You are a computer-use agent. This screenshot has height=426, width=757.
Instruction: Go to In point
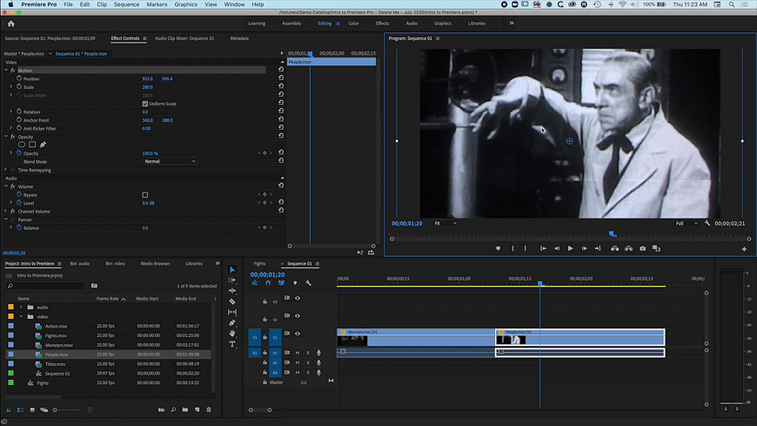pyautogui.click(x=543, y=248)
